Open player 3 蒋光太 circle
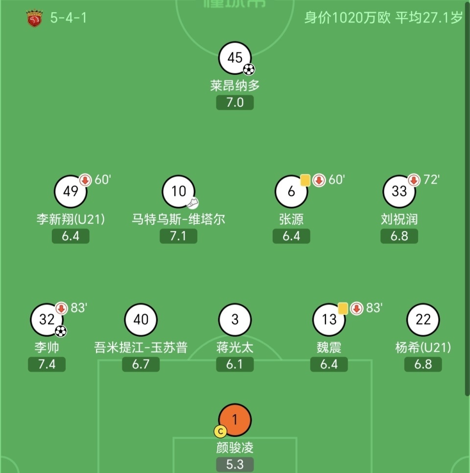Viewport: 470px width, 473px height. point(235,319)
